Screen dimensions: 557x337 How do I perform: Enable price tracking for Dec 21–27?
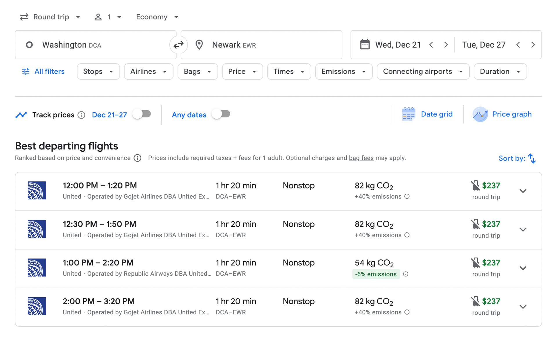[141, 114]
